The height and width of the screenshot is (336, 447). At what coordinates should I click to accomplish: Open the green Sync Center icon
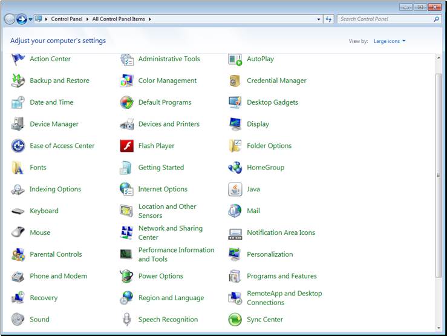click(235, 320)
